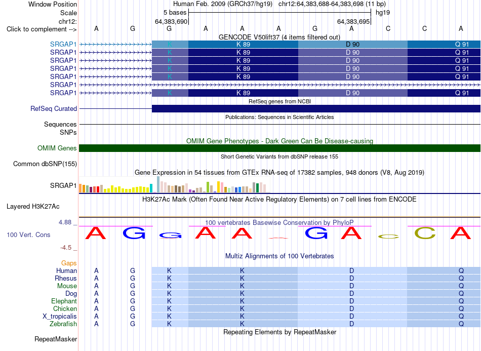
Task: Click the orange Gaps label
Action: (x=69, y=263)
